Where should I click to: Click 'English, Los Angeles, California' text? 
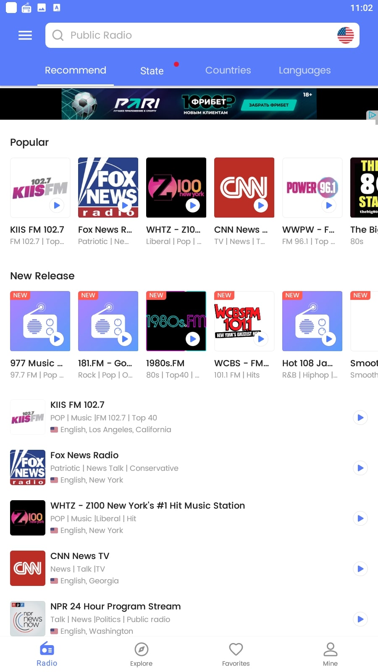115,430
